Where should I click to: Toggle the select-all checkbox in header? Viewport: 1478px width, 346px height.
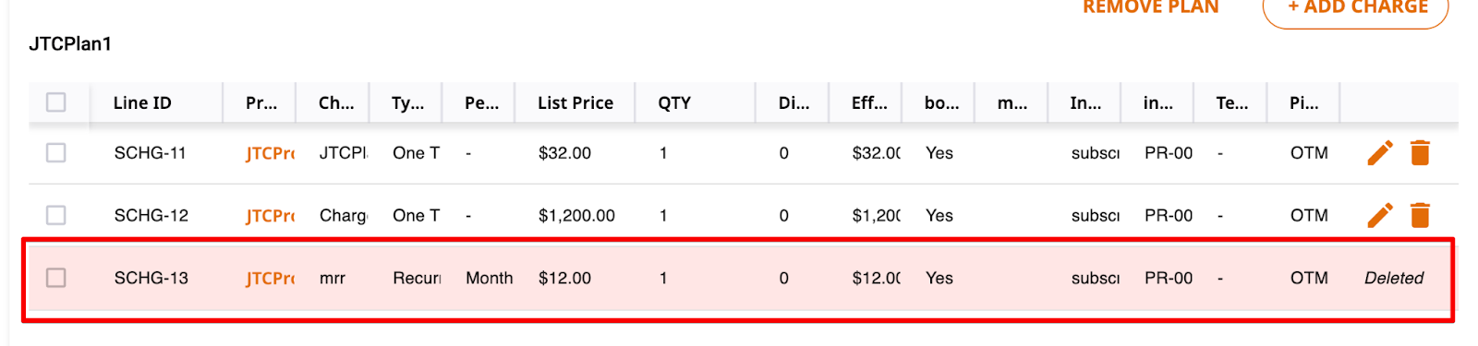tap(56, 101)
